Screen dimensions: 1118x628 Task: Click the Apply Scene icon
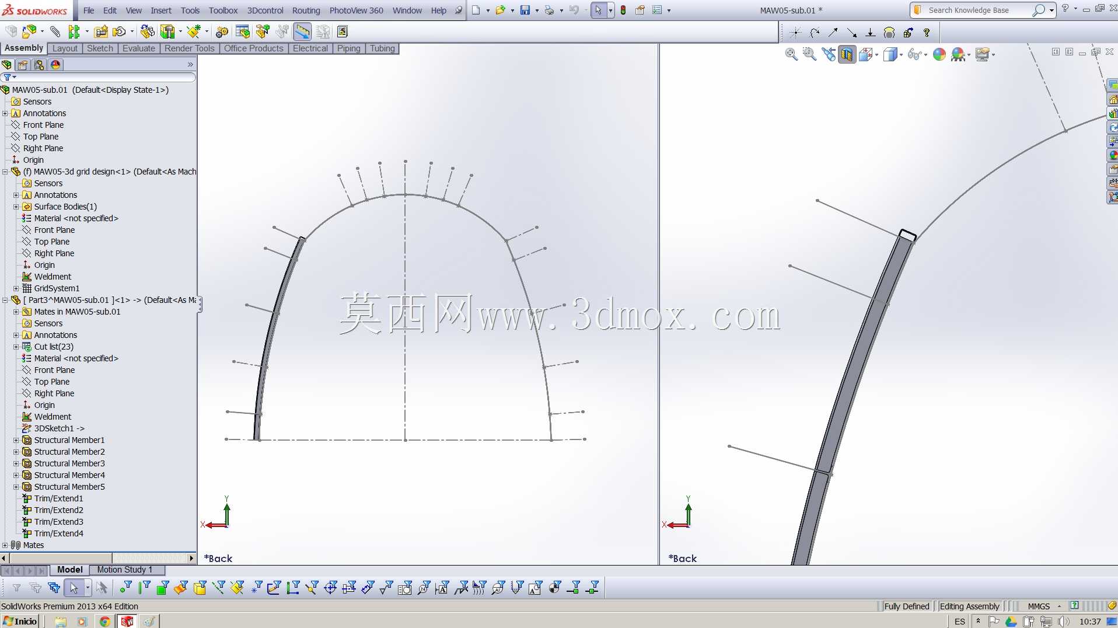(958, 54)
